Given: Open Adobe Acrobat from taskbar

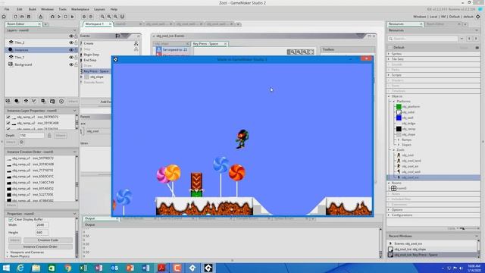Looking at the screenshot, I should [161, 268].
